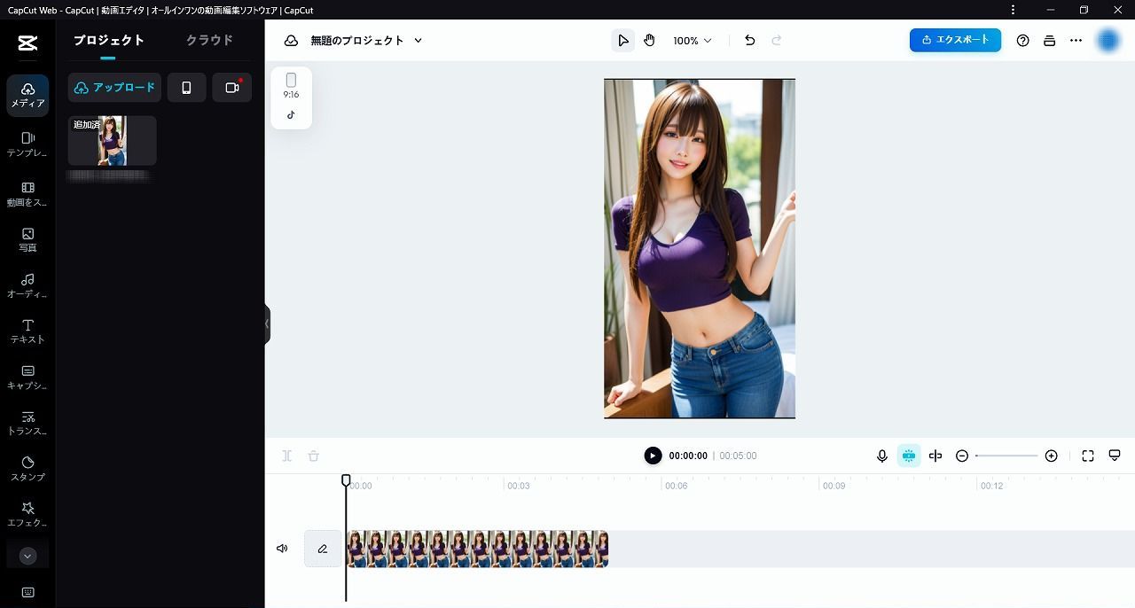The image size is (1135, 608).
Task: Collapse the left media panel handle
Action: [x=267, y=323]
